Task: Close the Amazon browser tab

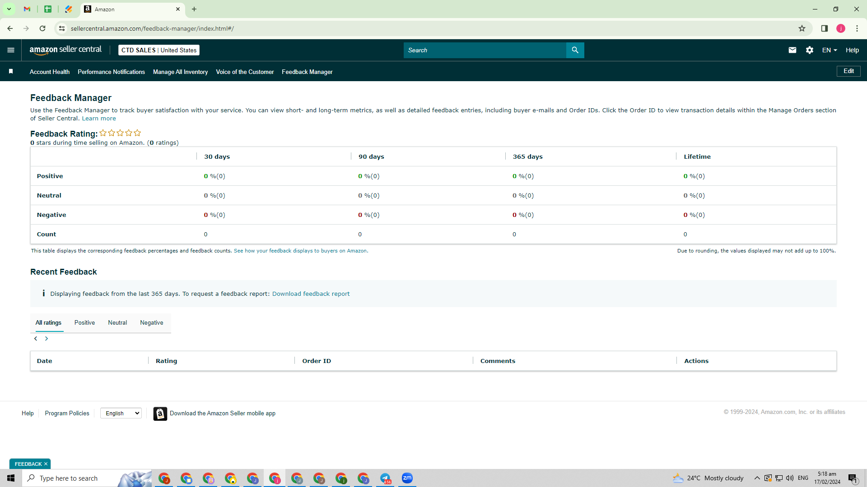Action: click(x=178, y=9)
